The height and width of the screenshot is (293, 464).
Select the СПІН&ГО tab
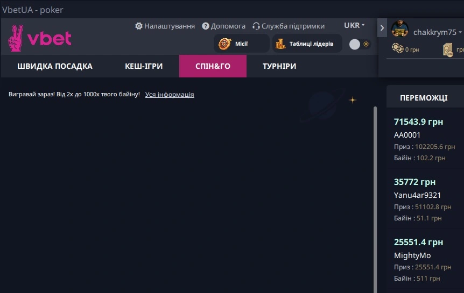pyautogui.click(x=213, y=66)
